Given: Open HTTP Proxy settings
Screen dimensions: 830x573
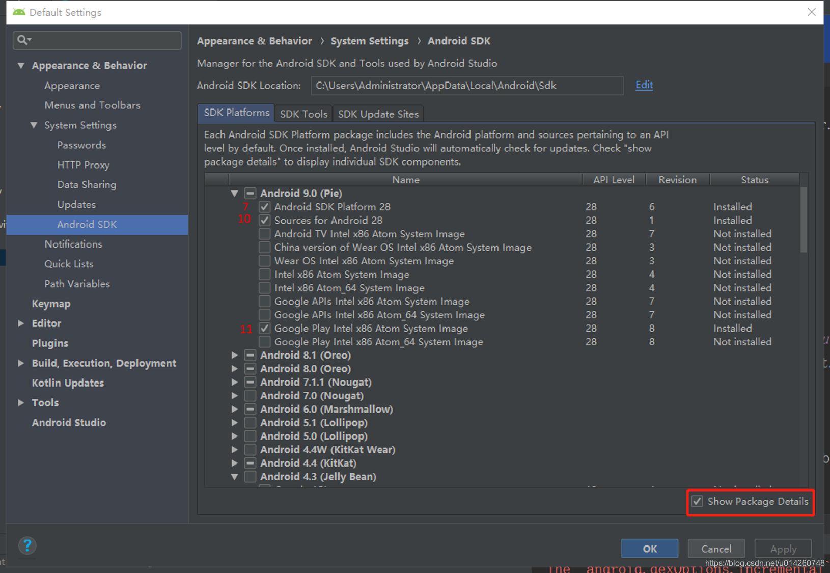Looking at the screenshot, I should click(x=83, y=165).
